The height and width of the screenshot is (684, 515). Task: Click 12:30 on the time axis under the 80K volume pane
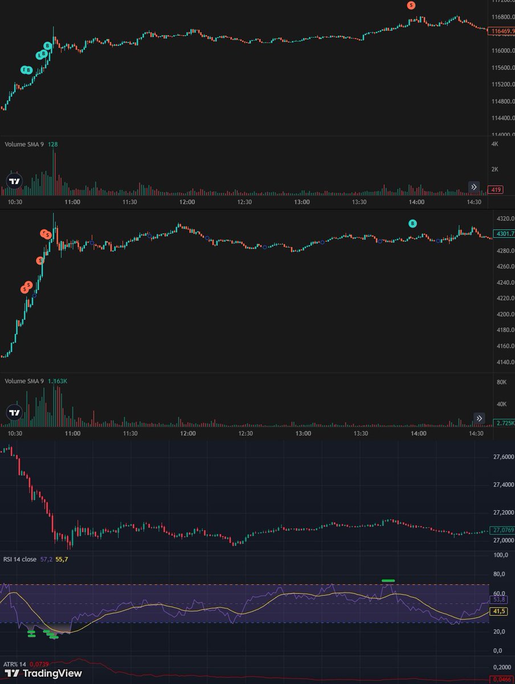click(x=245, y=434)
